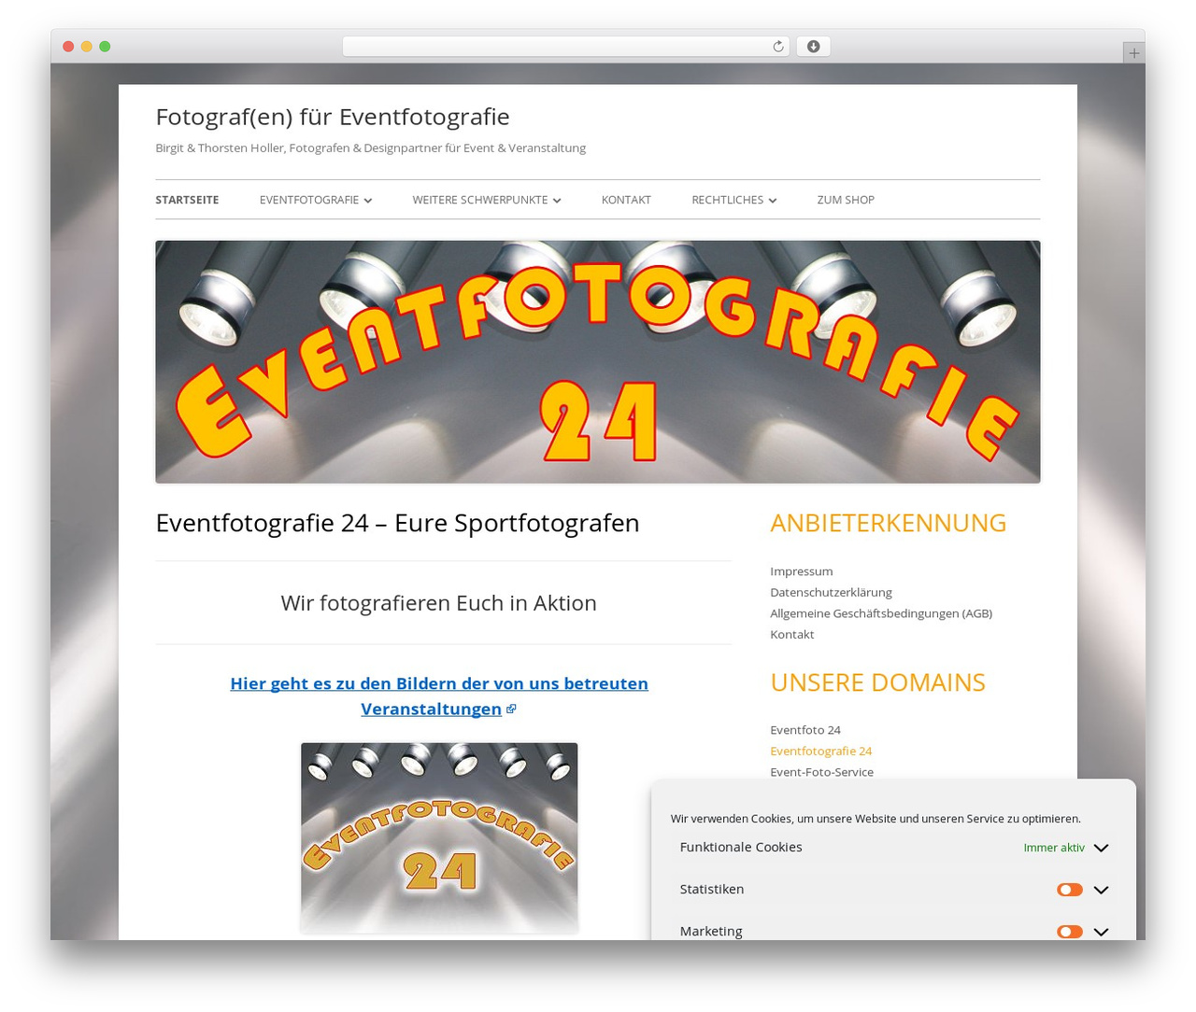Expand the Marketing details chevron
The width and height of the screenshot is (1196, 1012).
(x=1101, y=932)
